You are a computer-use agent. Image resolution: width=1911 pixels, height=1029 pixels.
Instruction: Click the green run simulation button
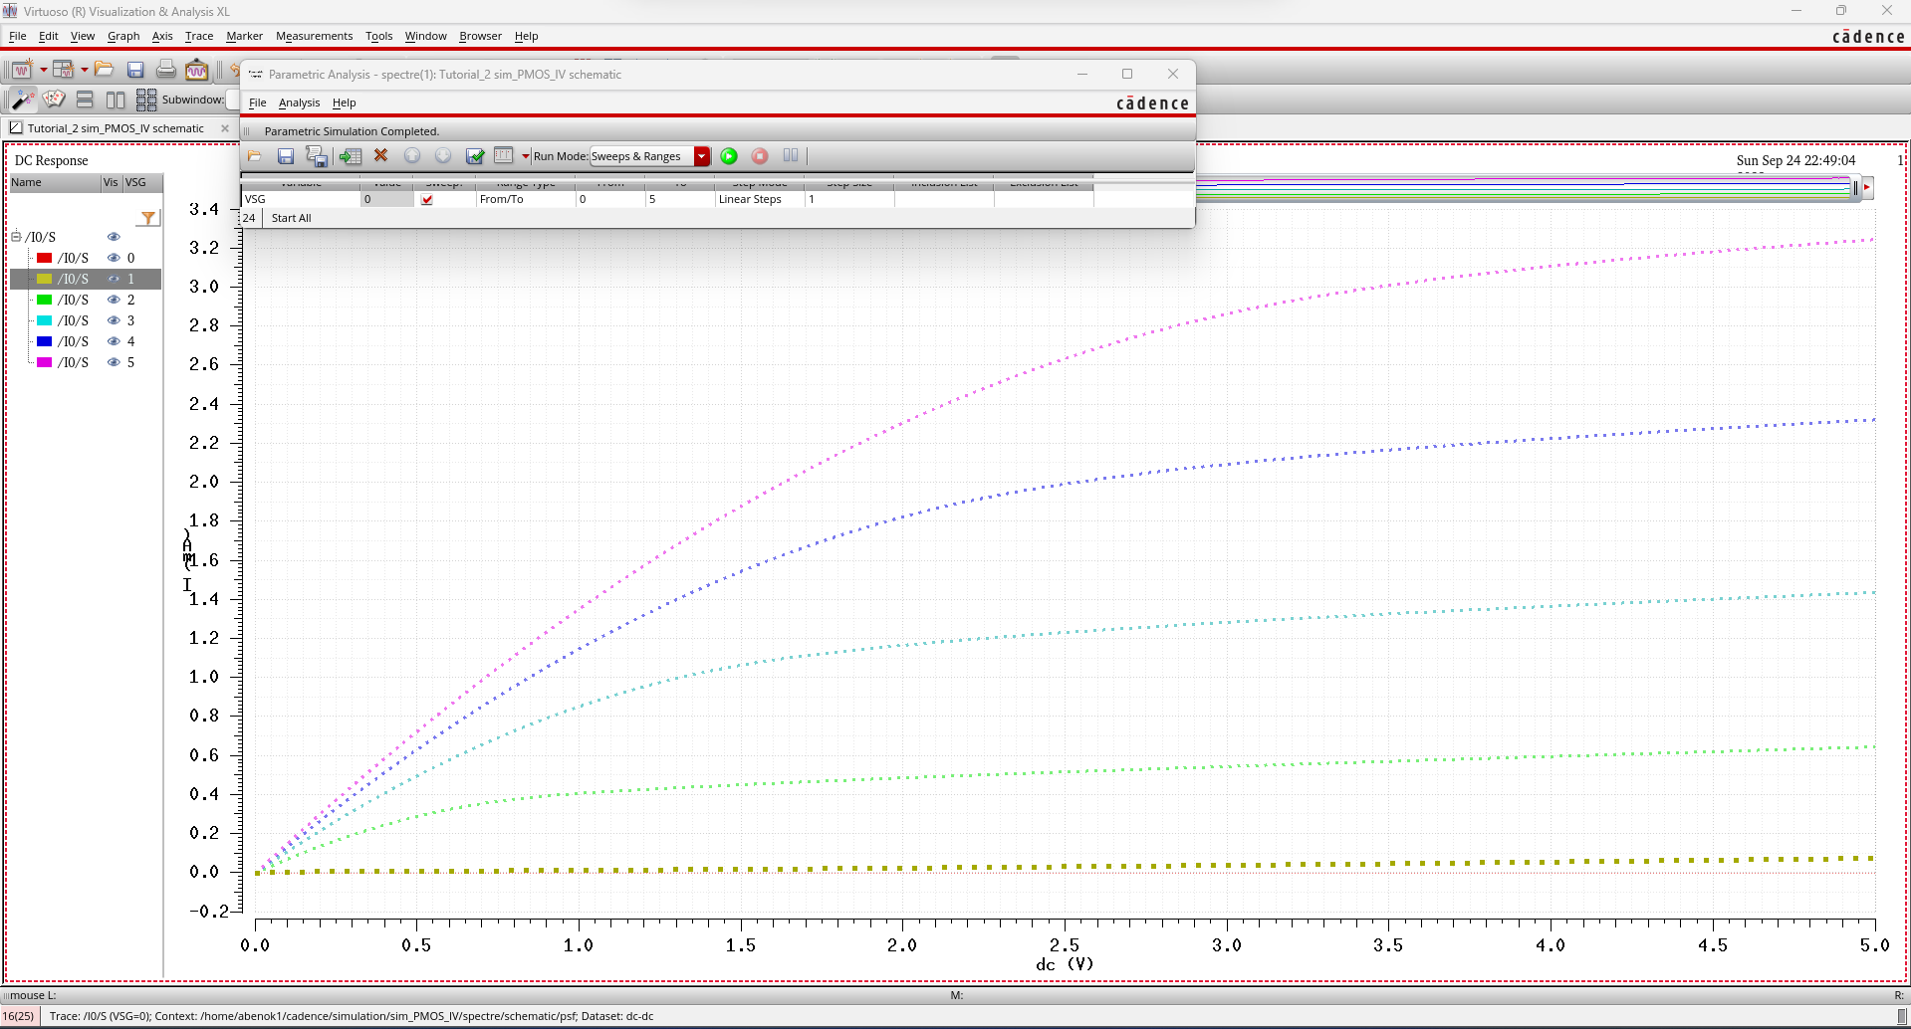coord(729,156)
